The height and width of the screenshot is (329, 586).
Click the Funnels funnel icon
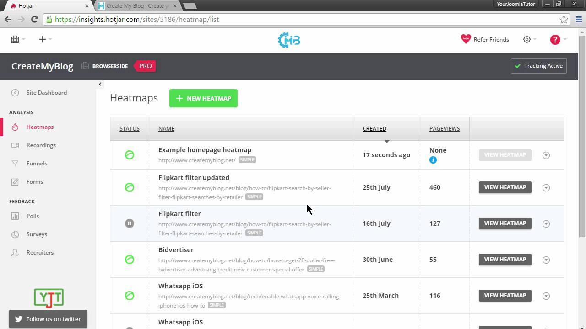click(15, 163)
